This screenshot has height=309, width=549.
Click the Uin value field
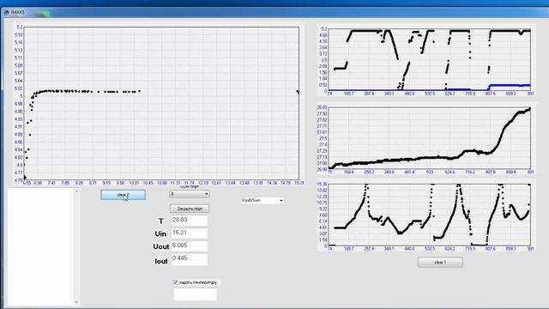pos(190,233)
